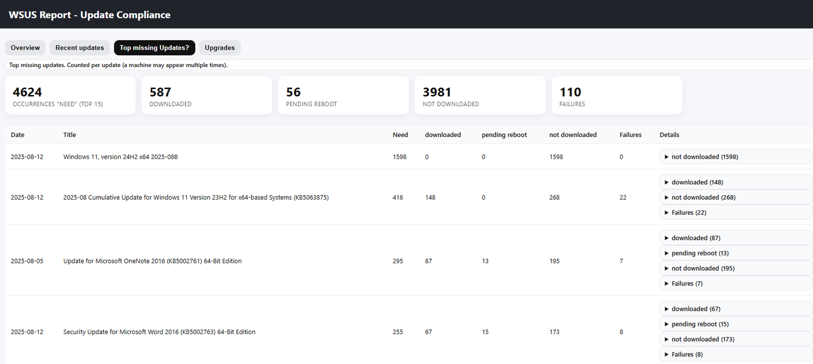This screenshot has height=364, width=813.
Task: Go to the Upgrades tab
Action: 220,48
